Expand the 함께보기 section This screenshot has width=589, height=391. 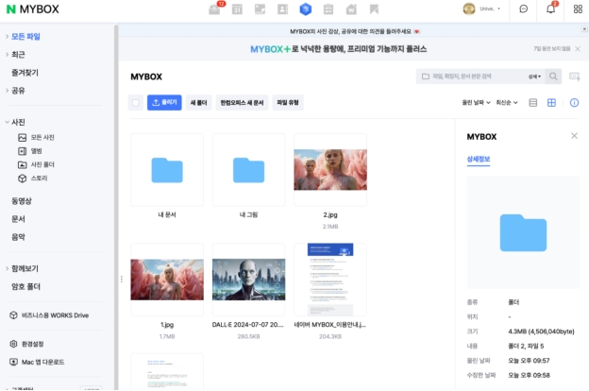[x=8, y=268]
